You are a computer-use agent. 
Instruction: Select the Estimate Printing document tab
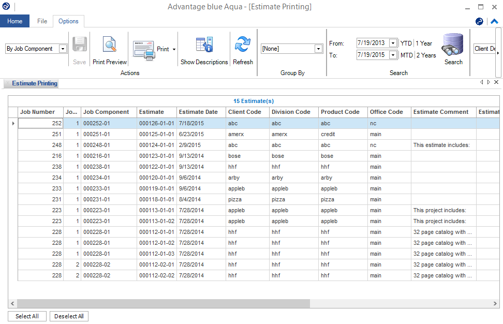[x=34, y=83]
